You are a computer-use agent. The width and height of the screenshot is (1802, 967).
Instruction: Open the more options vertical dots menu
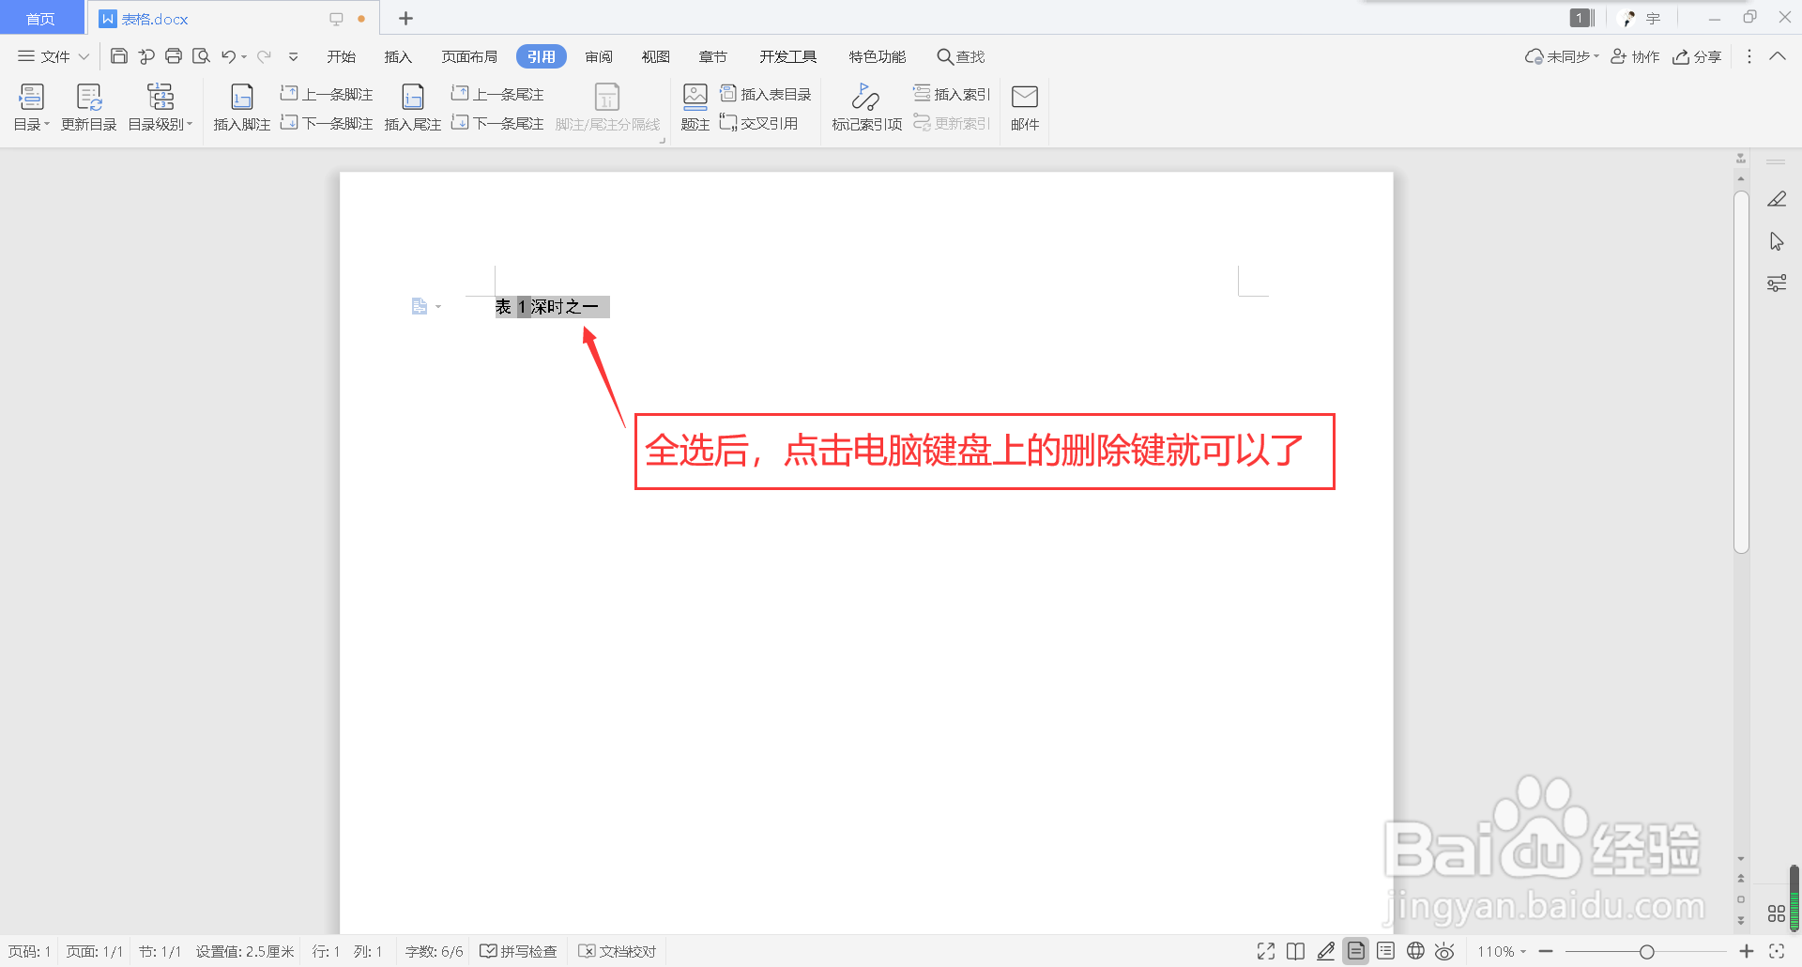1749,56
